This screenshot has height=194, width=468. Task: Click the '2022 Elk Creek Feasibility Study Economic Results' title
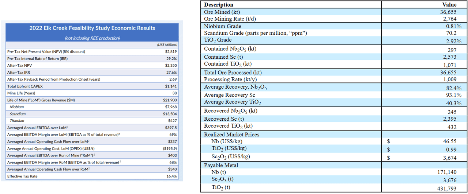click(x=92, y=28)
